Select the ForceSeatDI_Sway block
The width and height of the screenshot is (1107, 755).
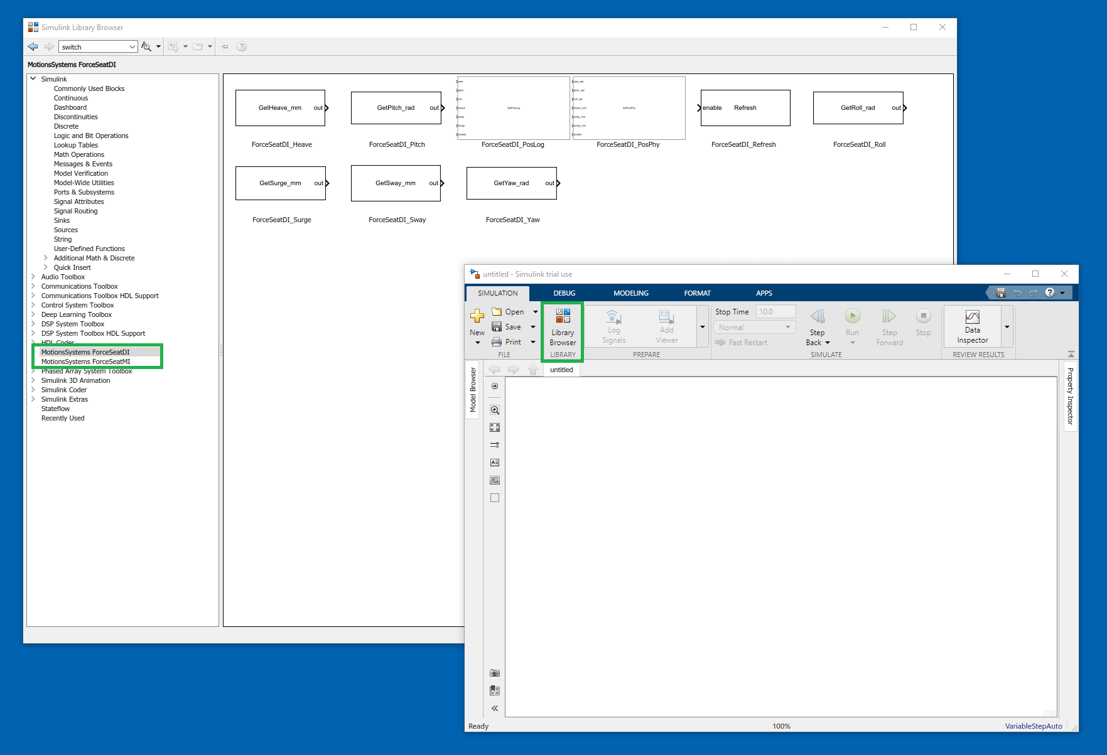tap(396, 183)
